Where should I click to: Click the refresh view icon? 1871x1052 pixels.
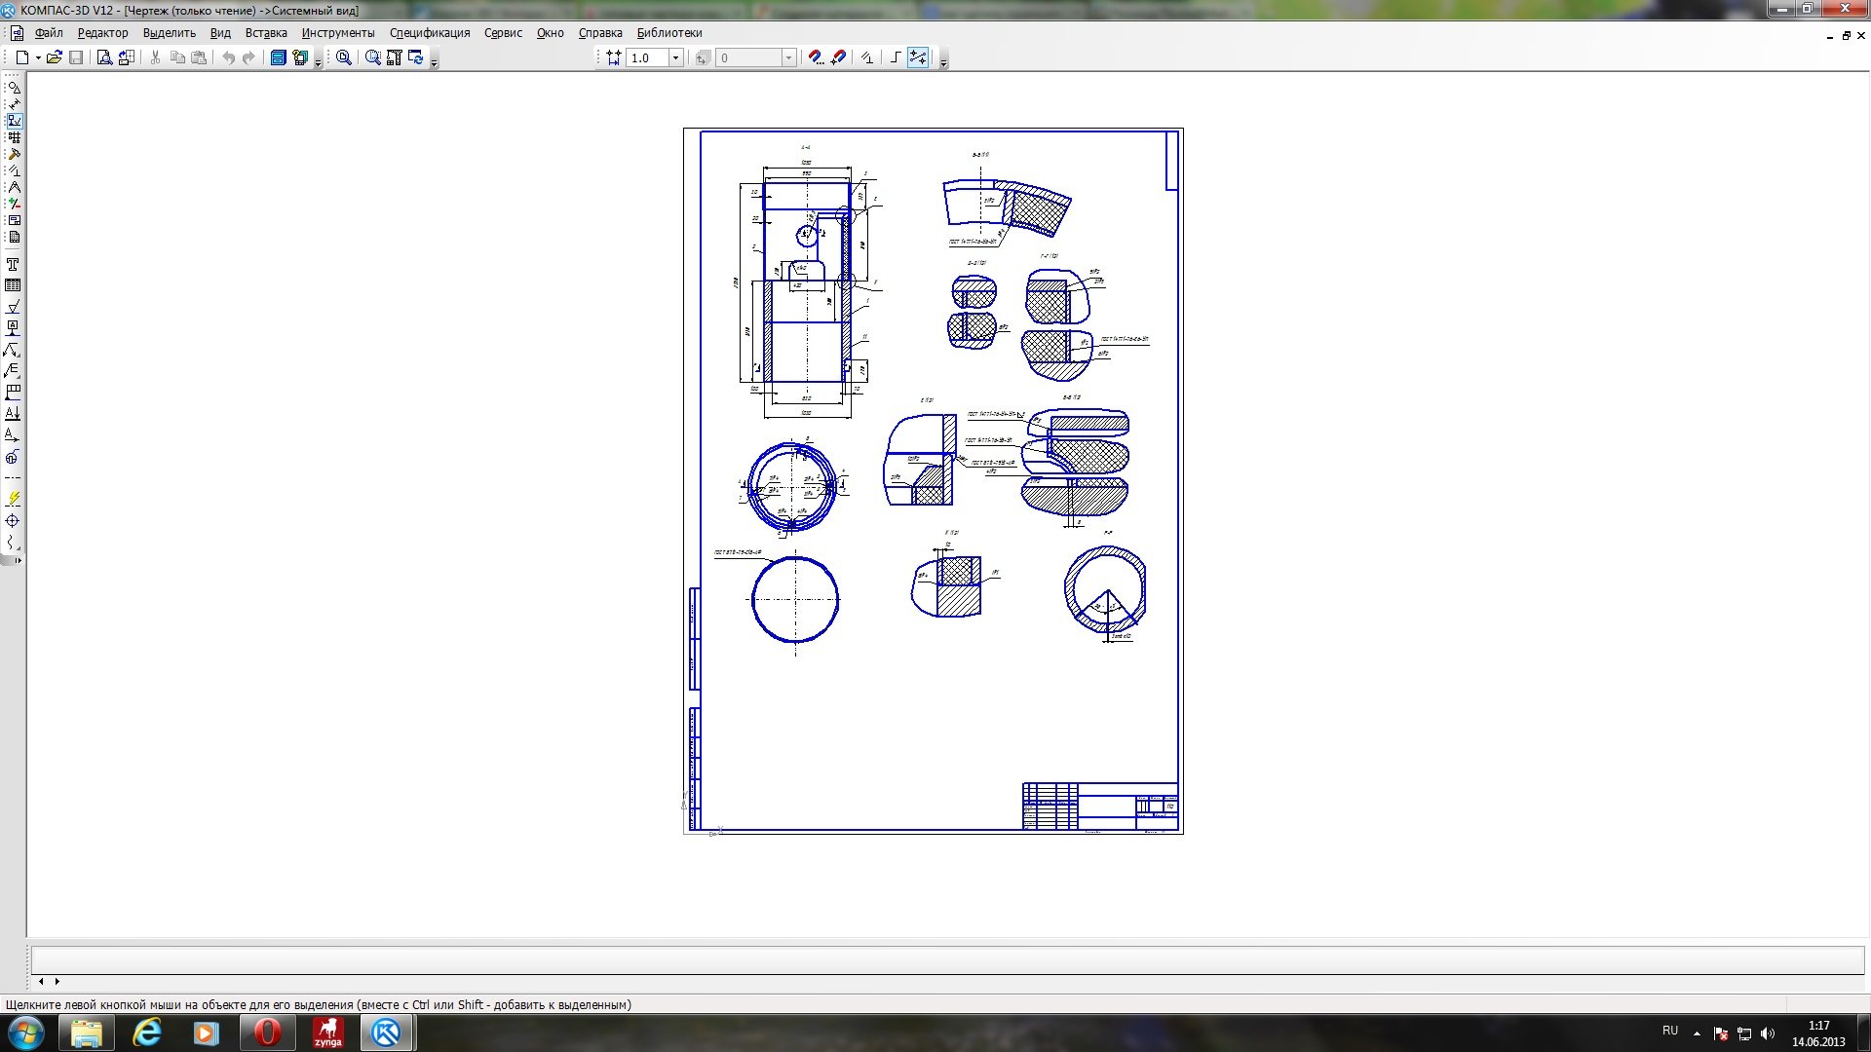(x=416, y=58)
